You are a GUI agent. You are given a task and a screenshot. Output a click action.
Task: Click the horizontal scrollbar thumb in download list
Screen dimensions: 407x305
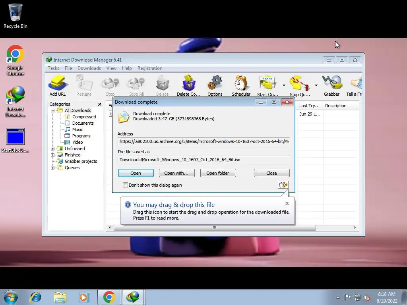215,228
